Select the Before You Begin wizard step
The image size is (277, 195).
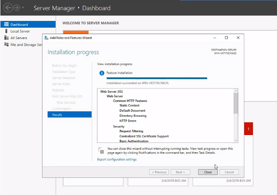coord(65,65)
